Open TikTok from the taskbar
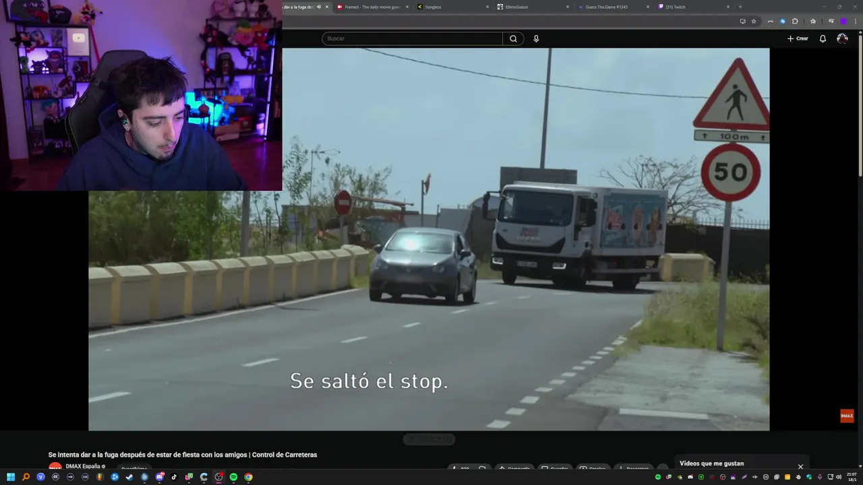The height and width of the screenshot is (485, 863). (x=174, y=477)
